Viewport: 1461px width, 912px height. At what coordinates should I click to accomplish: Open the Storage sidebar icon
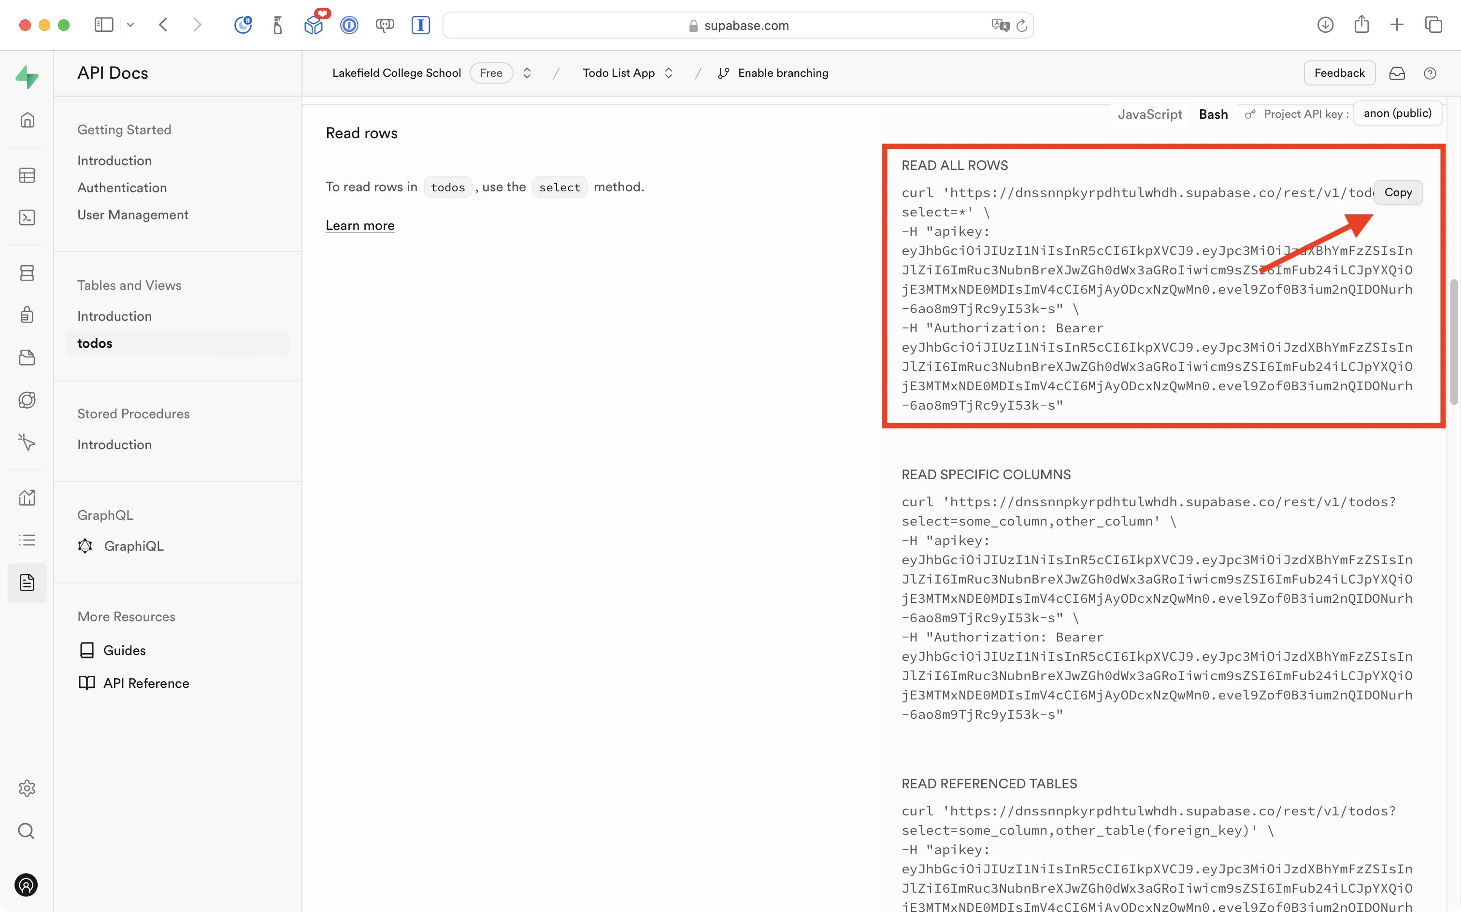(x=27, y=357)
